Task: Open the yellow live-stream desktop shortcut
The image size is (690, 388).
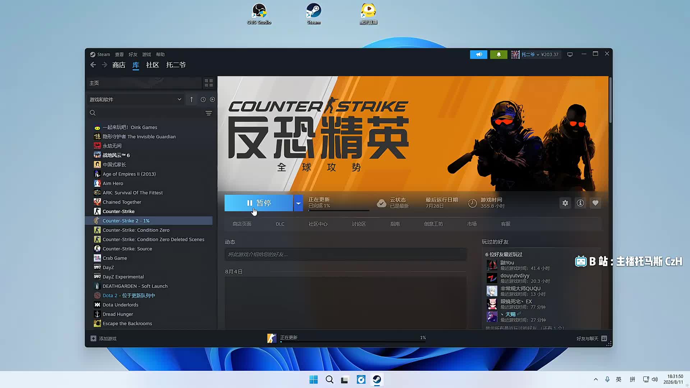Action: coord(368,14)
